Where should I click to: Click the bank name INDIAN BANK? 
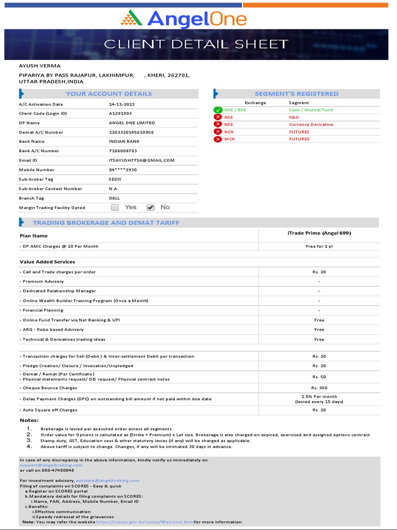click(x=124, y=141)
